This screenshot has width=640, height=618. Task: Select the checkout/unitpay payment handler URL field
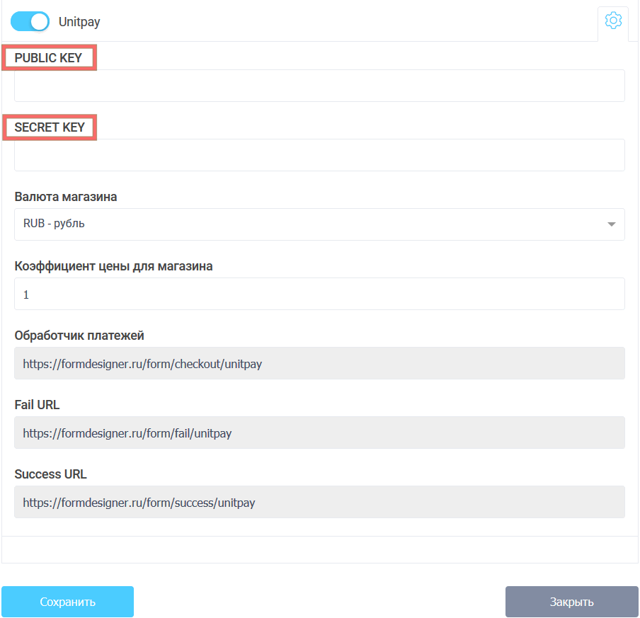point(319,363)
